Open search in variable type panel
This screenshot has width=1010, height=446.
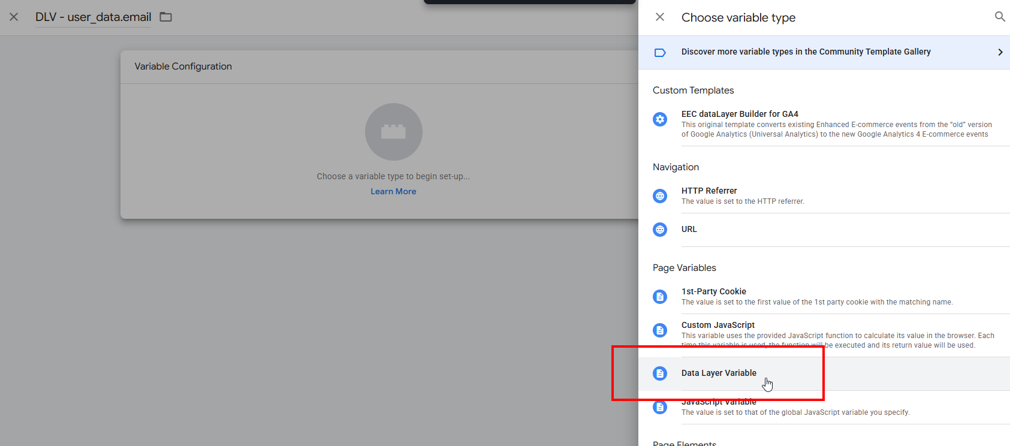tap(1000, 17)
